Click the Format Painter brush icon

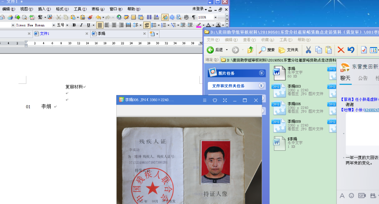[90, 17]
